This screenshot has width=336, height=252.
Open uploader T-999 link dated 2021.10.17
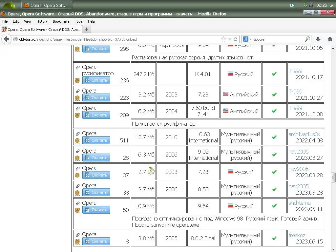click(x=295, y=71)
